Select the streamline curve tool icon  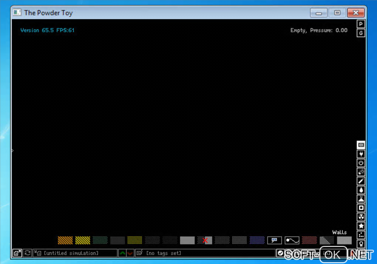tap(292, 240)
